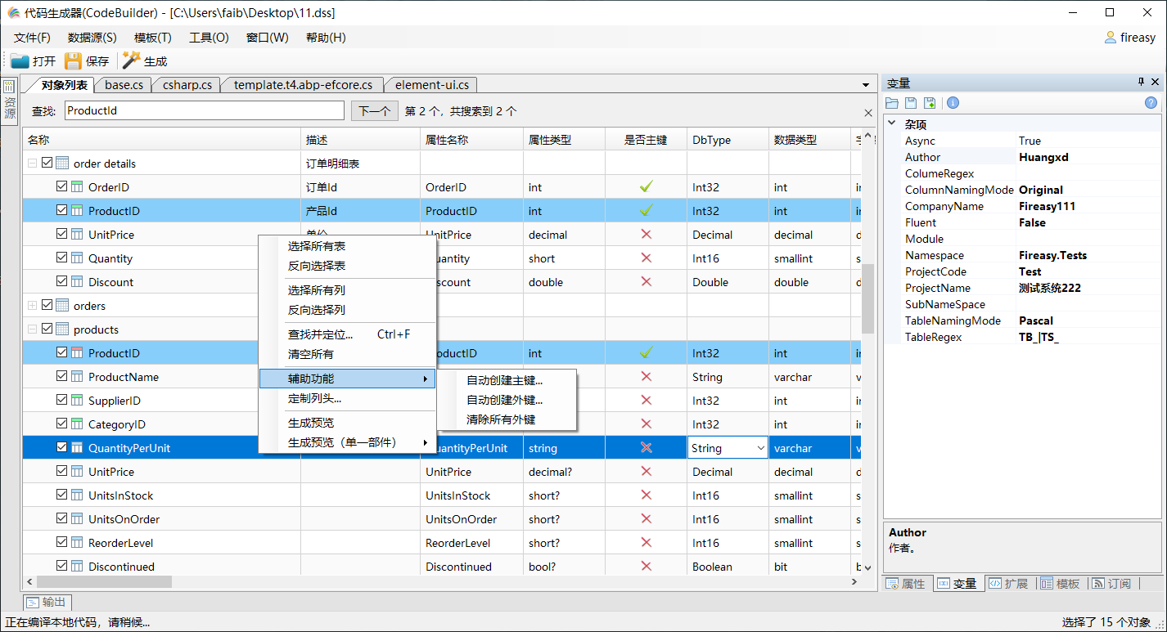Switch to the 模板 bottom tab
This screenshot has width=1167, height=632.
(1061, 583)
